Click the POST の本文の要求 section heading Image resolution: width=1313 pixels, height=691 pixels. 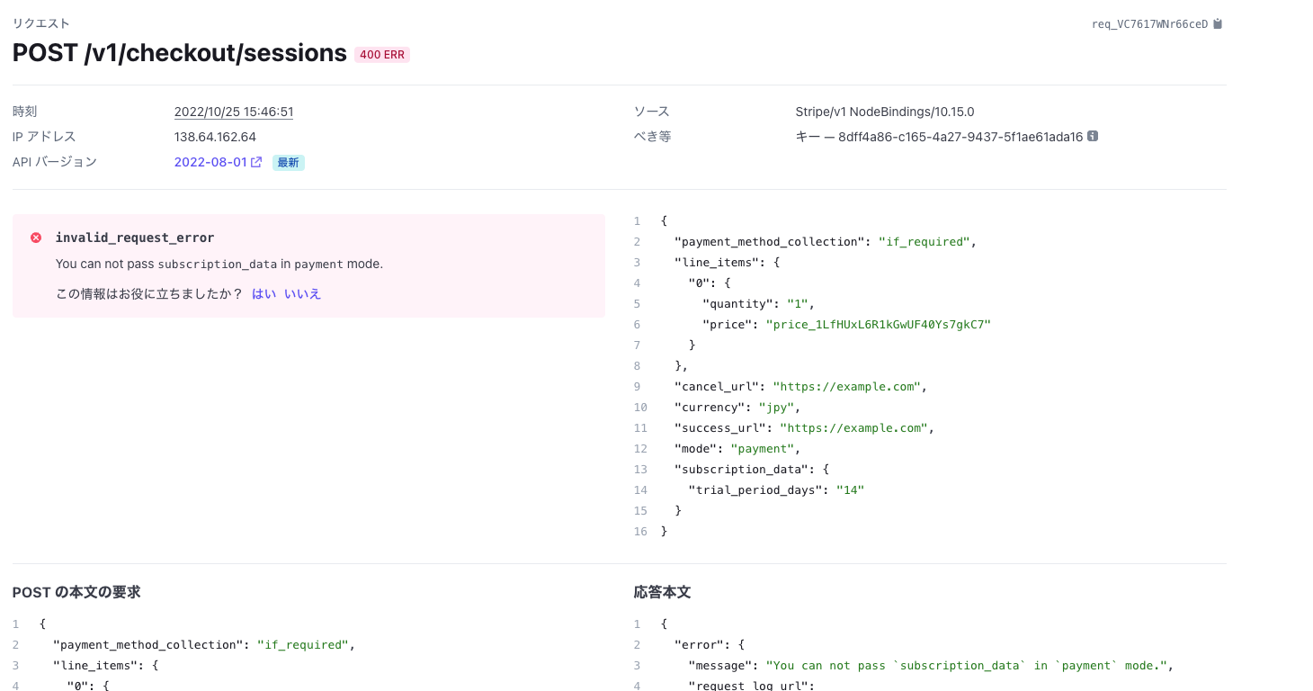click(76, 592)
